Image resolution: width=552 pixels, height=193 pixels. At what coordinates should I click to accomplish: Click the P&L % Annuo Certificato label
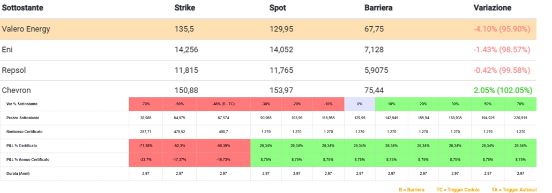point(28,159)
